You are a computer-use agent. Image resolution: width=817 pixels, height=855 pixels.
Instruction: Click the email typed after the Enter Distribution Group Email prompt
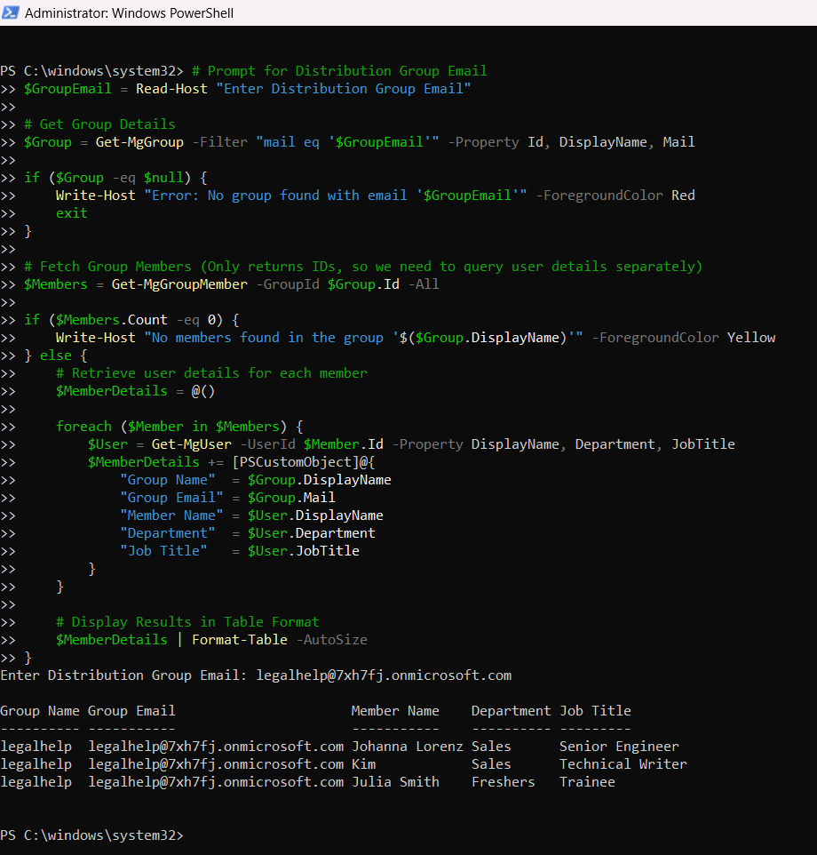(384, 675)
